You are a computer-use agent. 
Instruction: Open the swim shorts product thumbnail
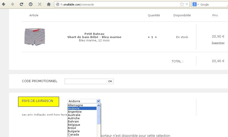pyautogui.click(x=35, y=37)
